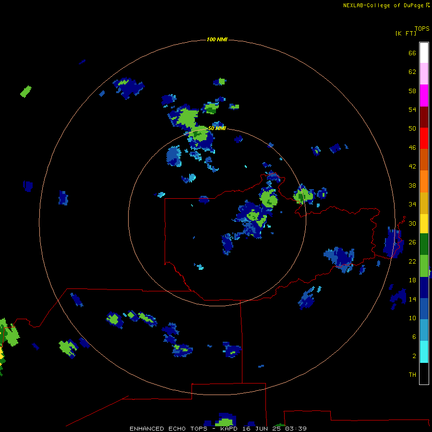
Task: Click the navy blue swatch in the color scale
Action: [424, 288]
